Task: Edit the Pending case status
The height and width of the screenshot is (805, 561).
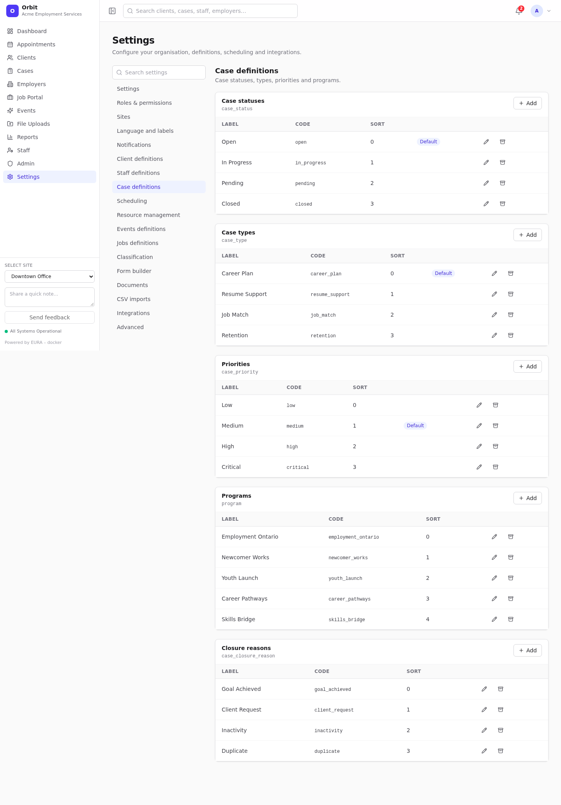Action: 486,183
